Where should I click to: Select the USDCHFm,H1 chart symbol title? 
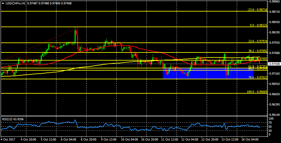(15, 3)
